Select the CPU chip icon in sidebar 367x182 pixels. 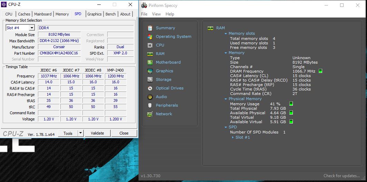(x=150, y=45)
